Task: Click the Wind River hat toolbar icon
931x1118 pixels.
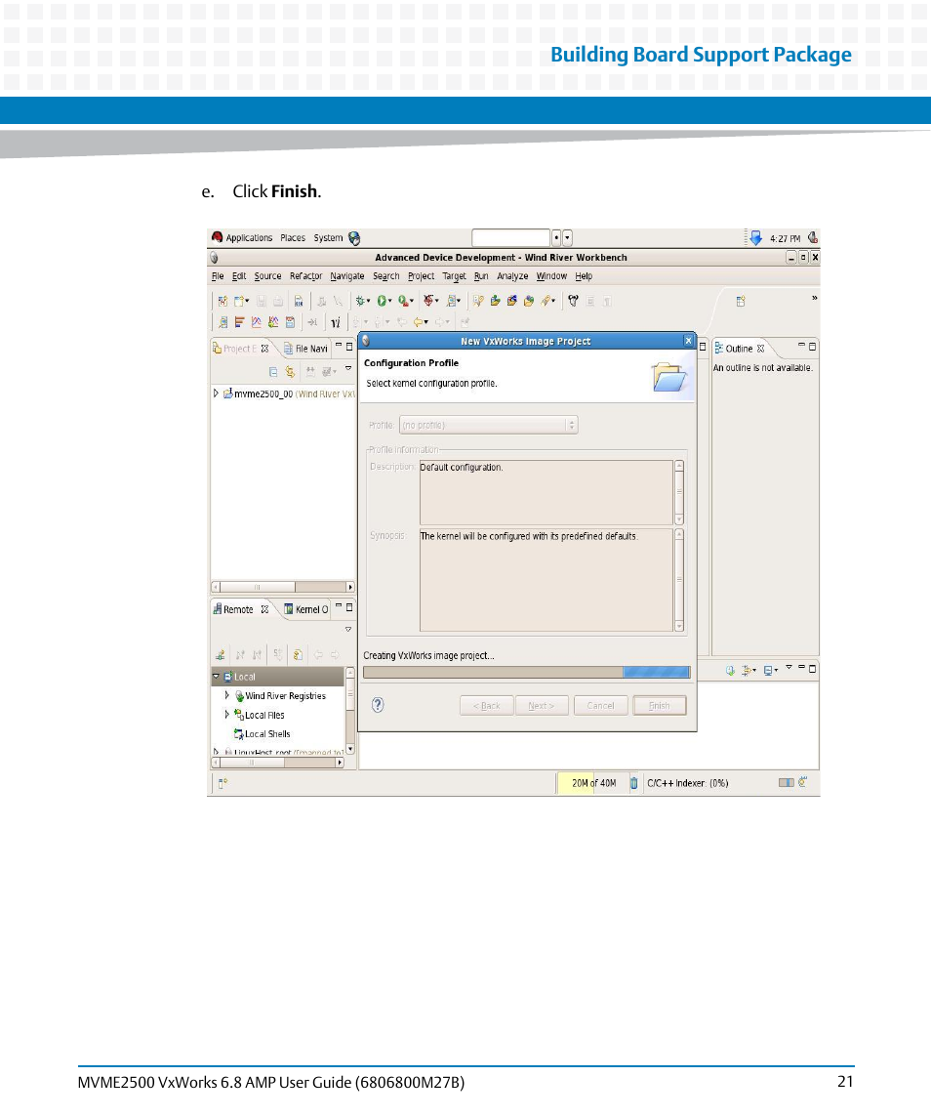Action: (x=573, y=301)
